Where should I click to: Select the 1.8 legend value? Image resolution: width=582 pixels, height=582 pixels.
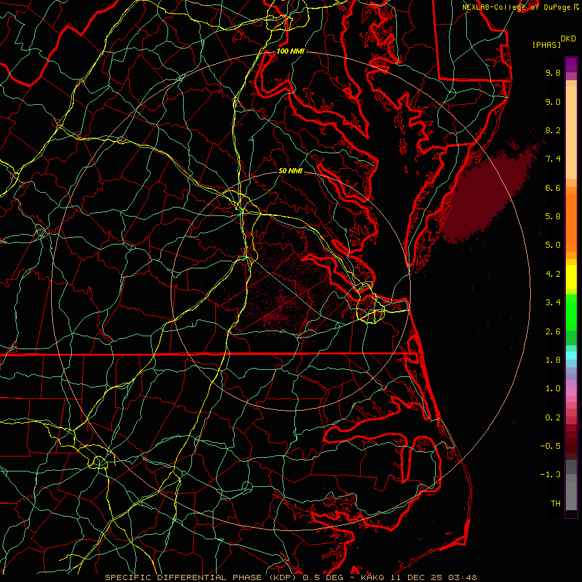553,360
